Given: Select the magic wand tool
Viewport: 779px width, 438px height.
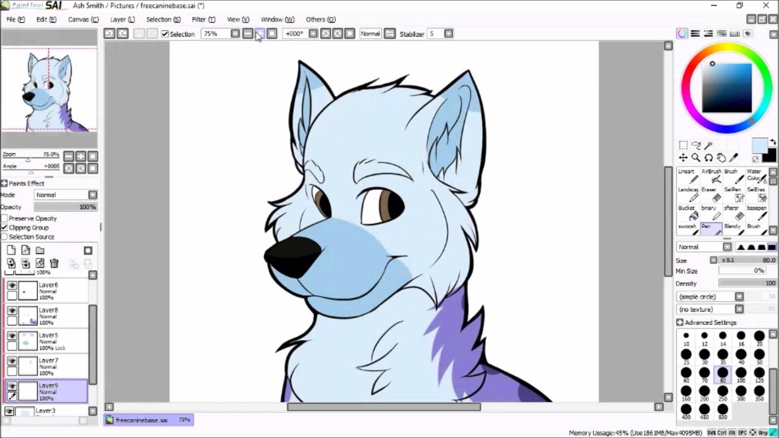Looking at the screenshot, I should pyautogui.click(x=709, y=145).
